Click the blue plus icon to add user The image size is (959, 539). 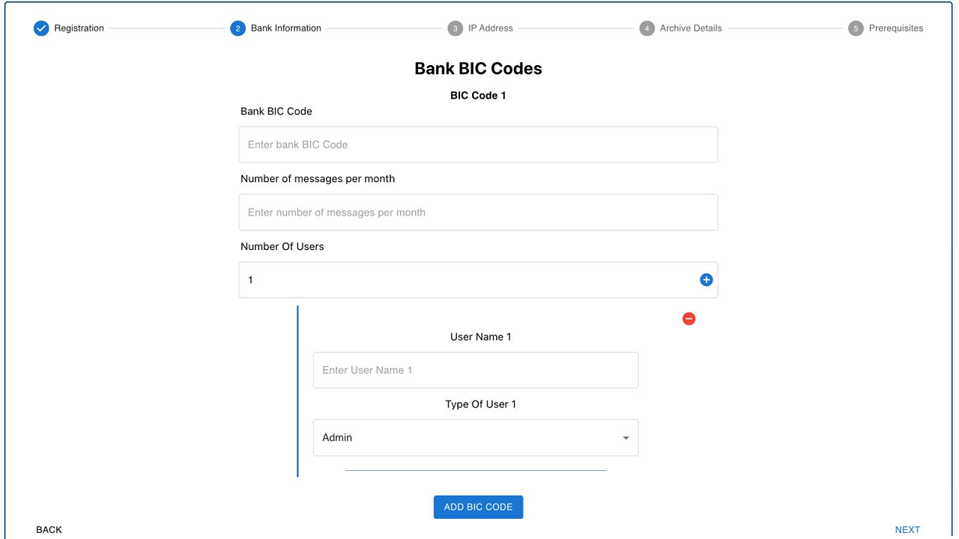[x=706, y=280]
